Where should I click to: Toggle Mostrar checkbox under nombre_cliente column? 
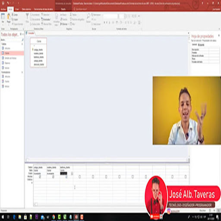53,177
